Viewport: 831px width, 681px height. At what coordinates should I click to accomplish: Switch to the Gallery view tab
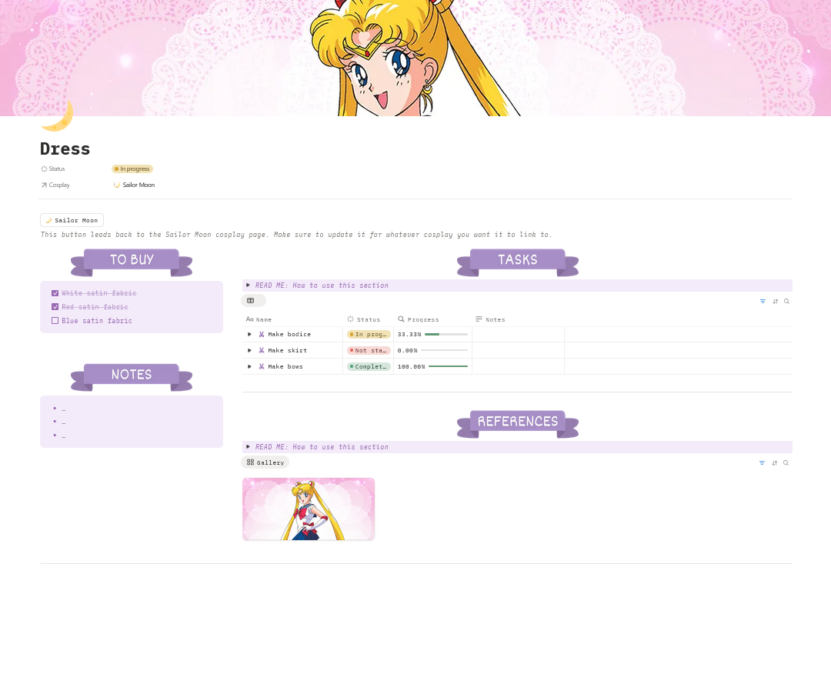[265, 462]
